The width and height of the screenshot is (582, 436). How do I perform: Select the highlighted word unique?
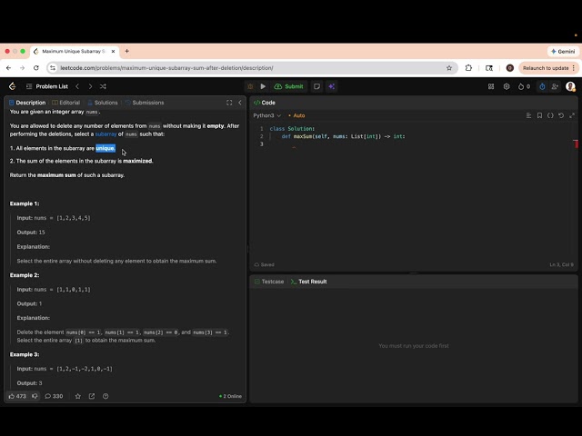[105, 148]
